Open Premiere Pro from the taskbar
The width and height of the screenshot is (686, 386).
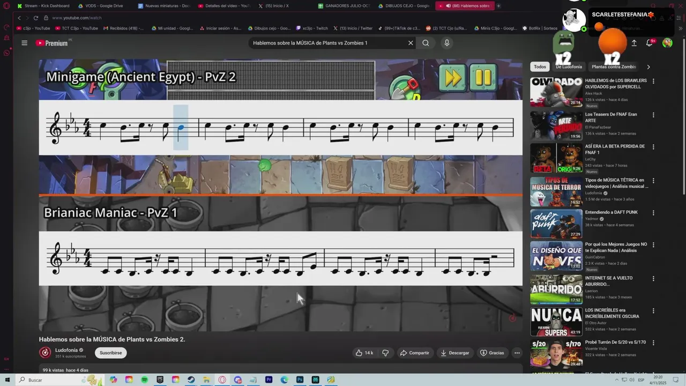pos(269,380)
